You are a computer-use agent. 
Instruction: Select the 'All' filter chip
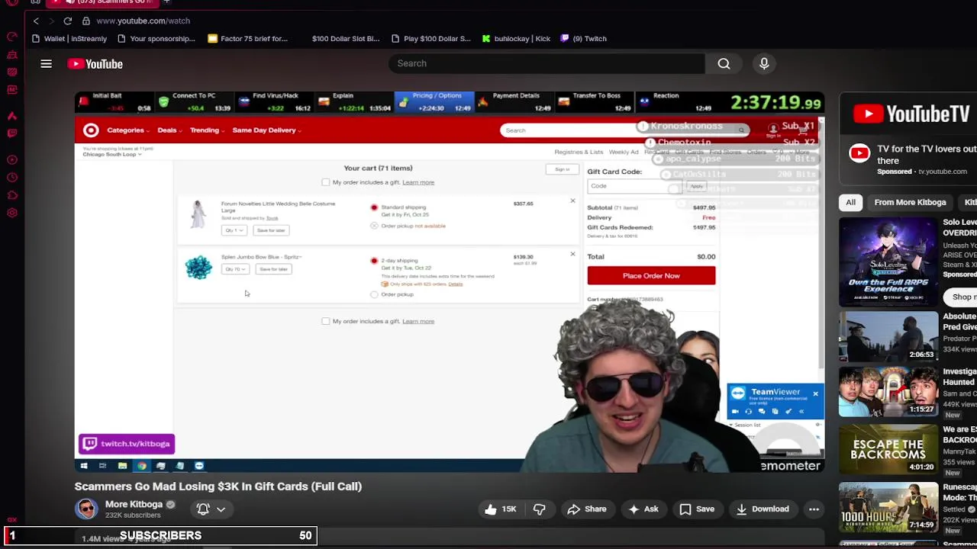point(850,202)
